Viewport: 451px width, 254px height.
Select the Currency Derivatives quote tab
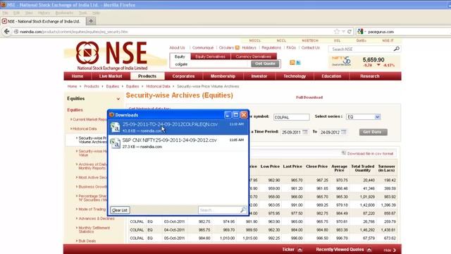pos(254,56)
